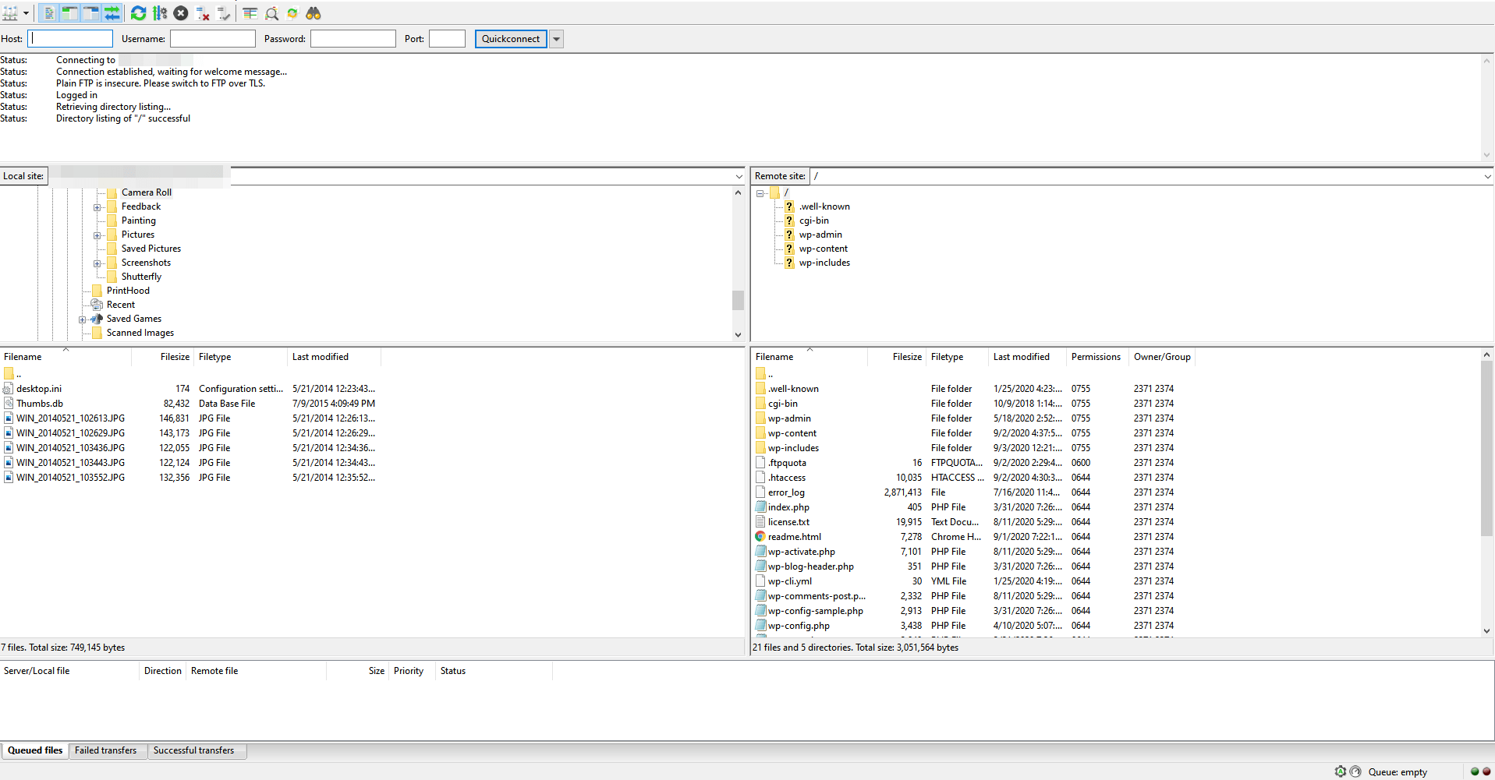Switch to the Failed transfers tab
The width and height of the screenshot is (1495, 780).
coord(105,750)
